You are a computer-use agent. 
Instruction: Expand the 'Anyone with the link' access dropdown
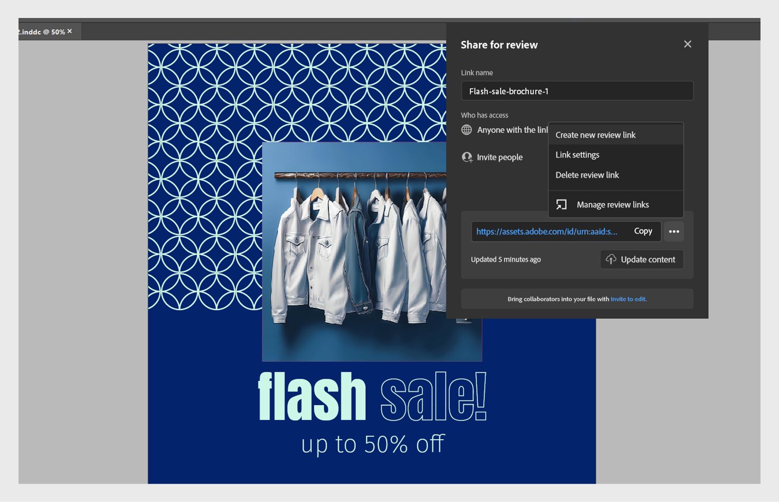pos(510,130)
